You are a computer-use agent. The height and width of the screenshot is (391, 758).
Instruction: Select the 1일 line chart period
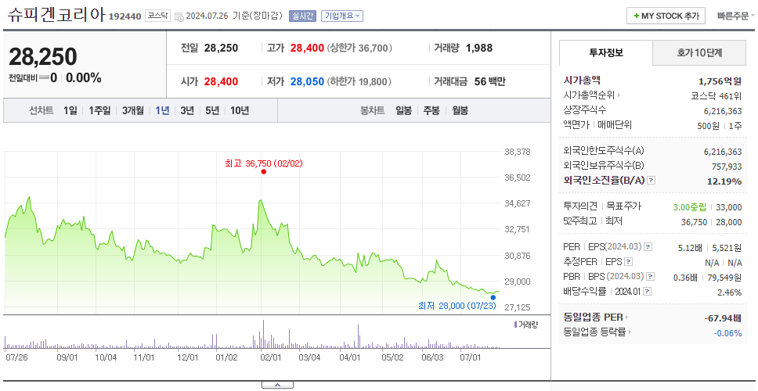(70, 110)
